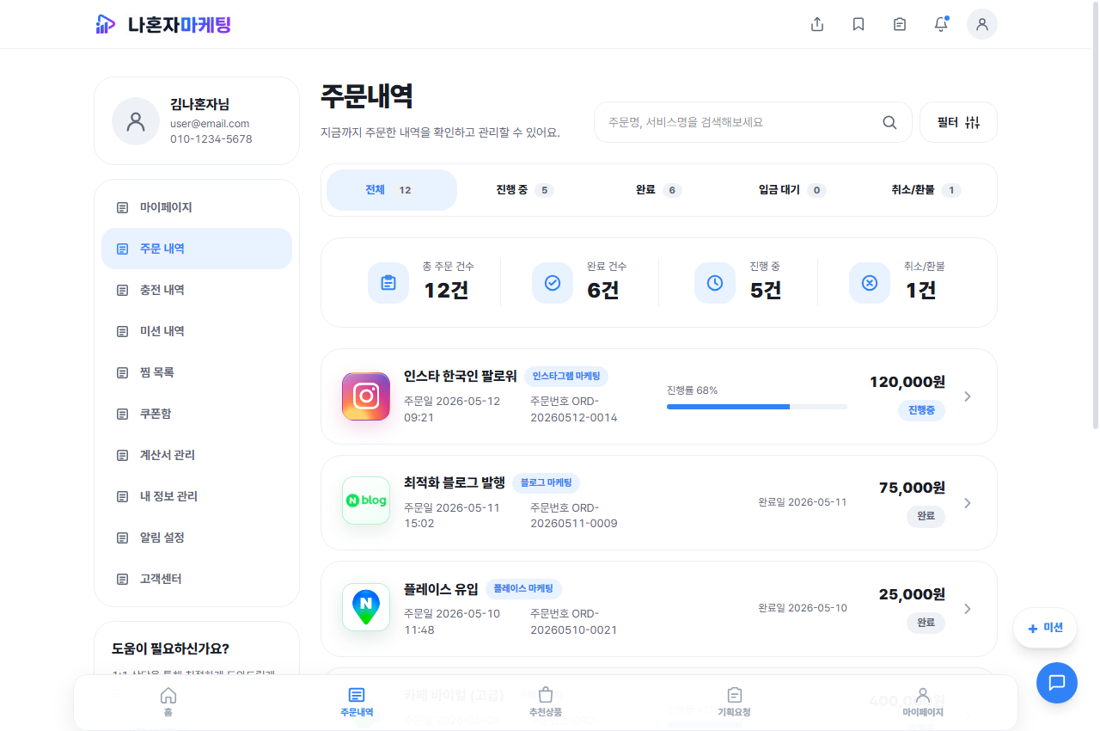Open the clipboard icon in header
Viewport: 1100px width, 731px height.
(x=900, y=24)
